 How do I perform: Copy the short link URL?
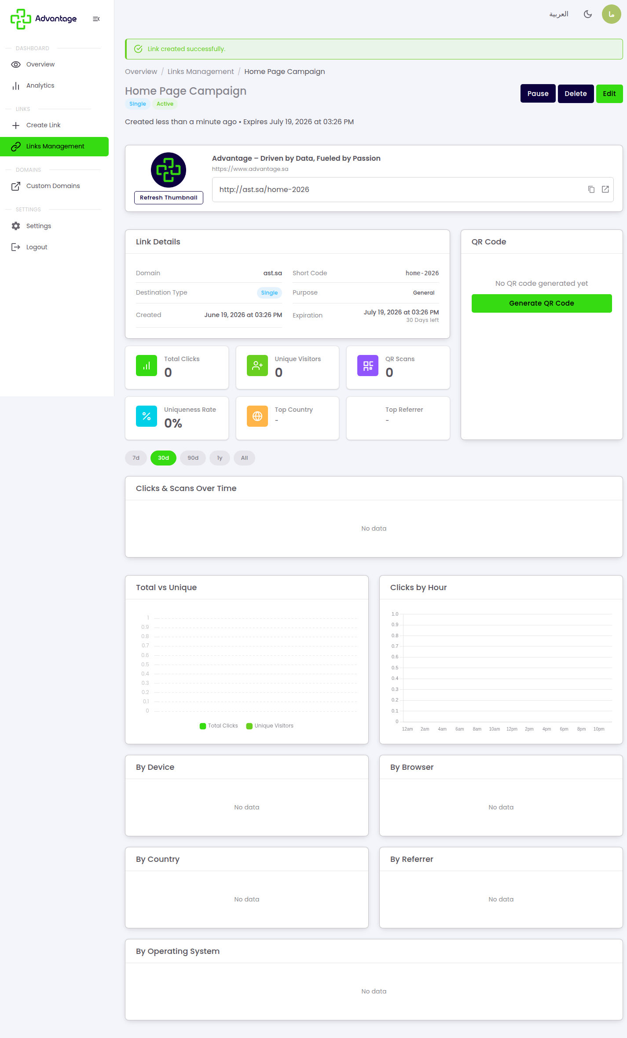tap(591, 189)
